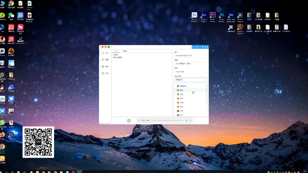308x173 pixels.
Task: Open the Recycle Bin on desktop
Action: [x=2, y=64]
